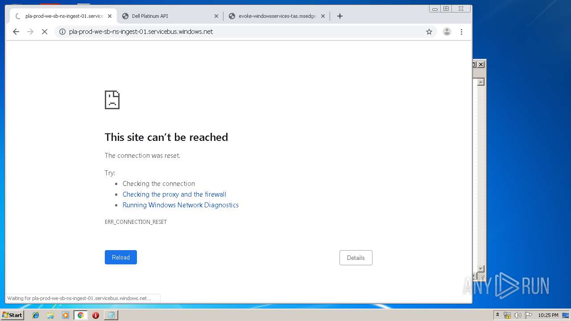
Task: Stop loading the current page
Action: [45, 32]
